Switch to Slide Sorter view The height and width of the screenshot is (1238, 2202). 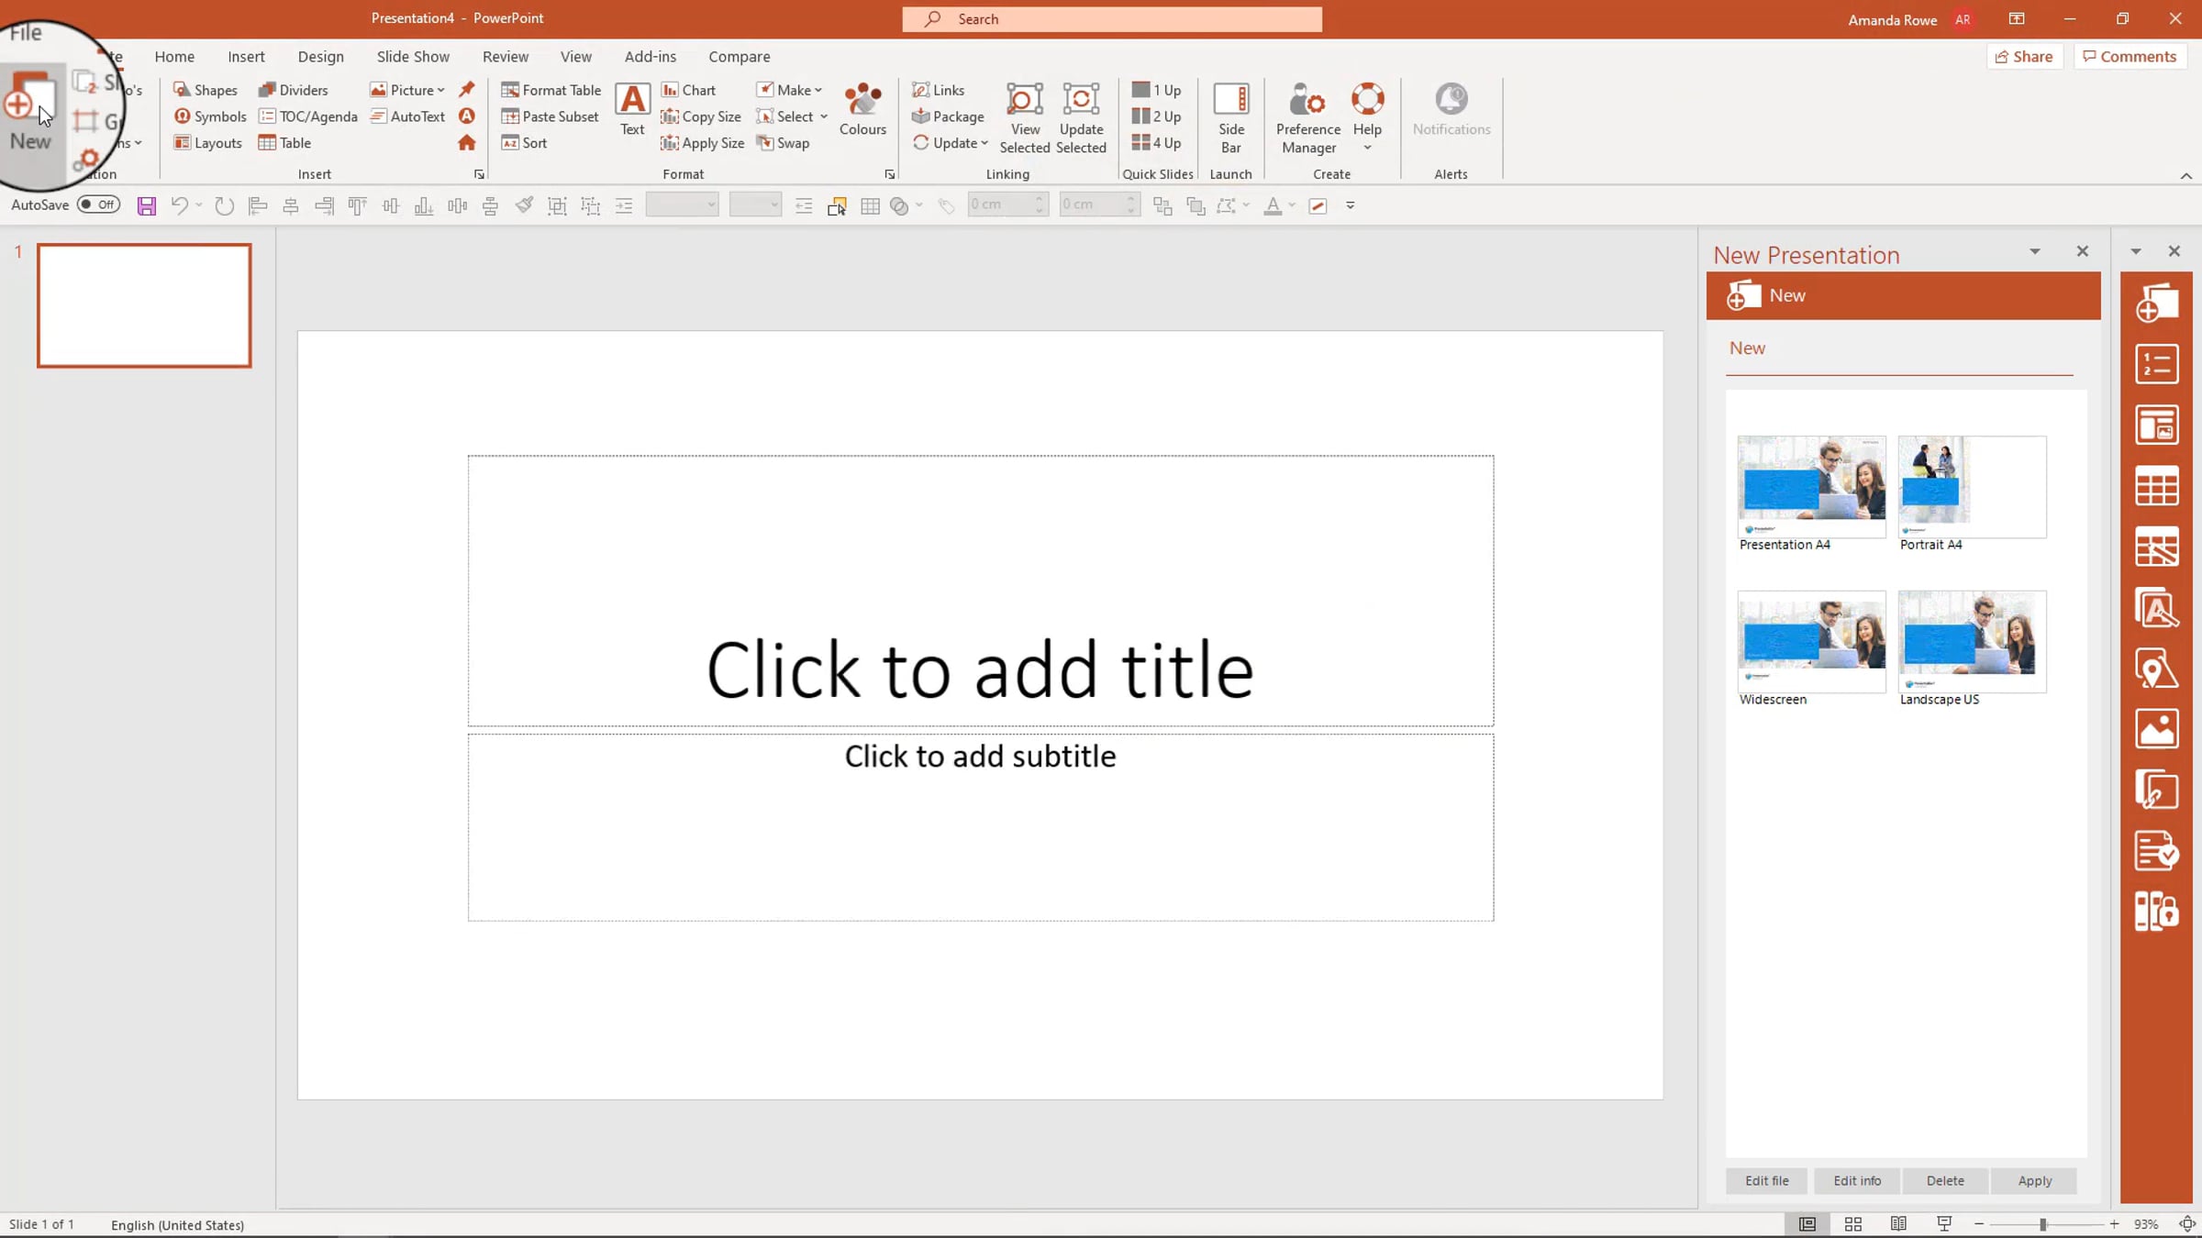click(1852, 1224)
